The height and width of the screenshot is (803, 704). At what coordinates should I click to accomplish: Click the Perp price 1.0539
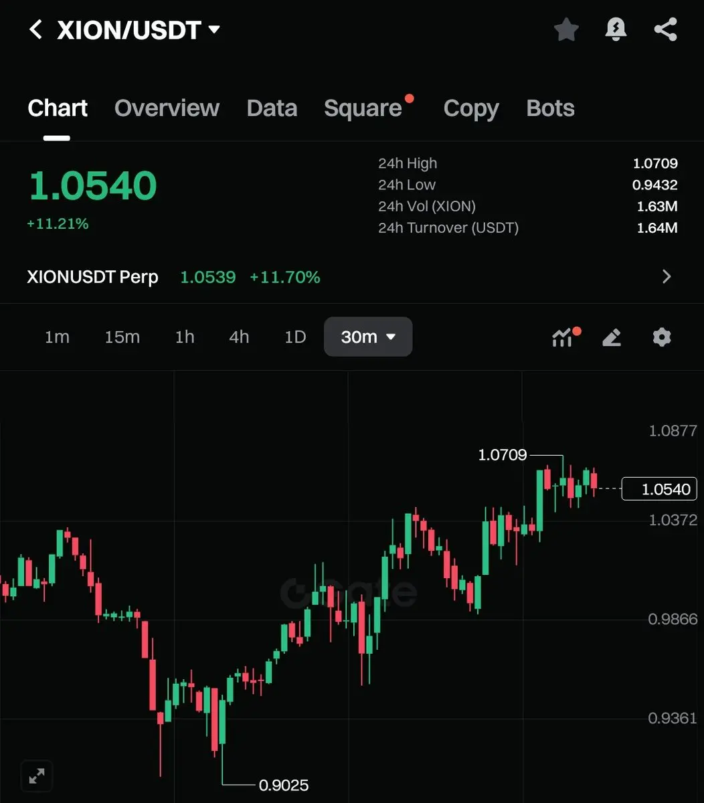coord(208,277)
